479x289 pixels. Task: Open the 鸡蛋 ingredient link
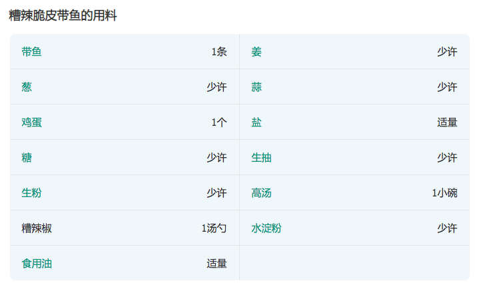click(31, 123)
